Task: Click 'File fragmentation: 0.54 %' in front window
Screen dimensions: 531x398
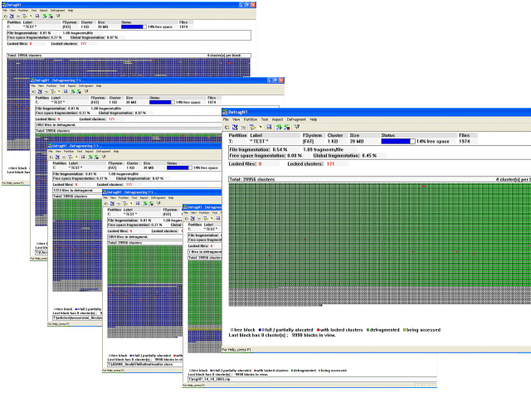Action: coord(258,149)
